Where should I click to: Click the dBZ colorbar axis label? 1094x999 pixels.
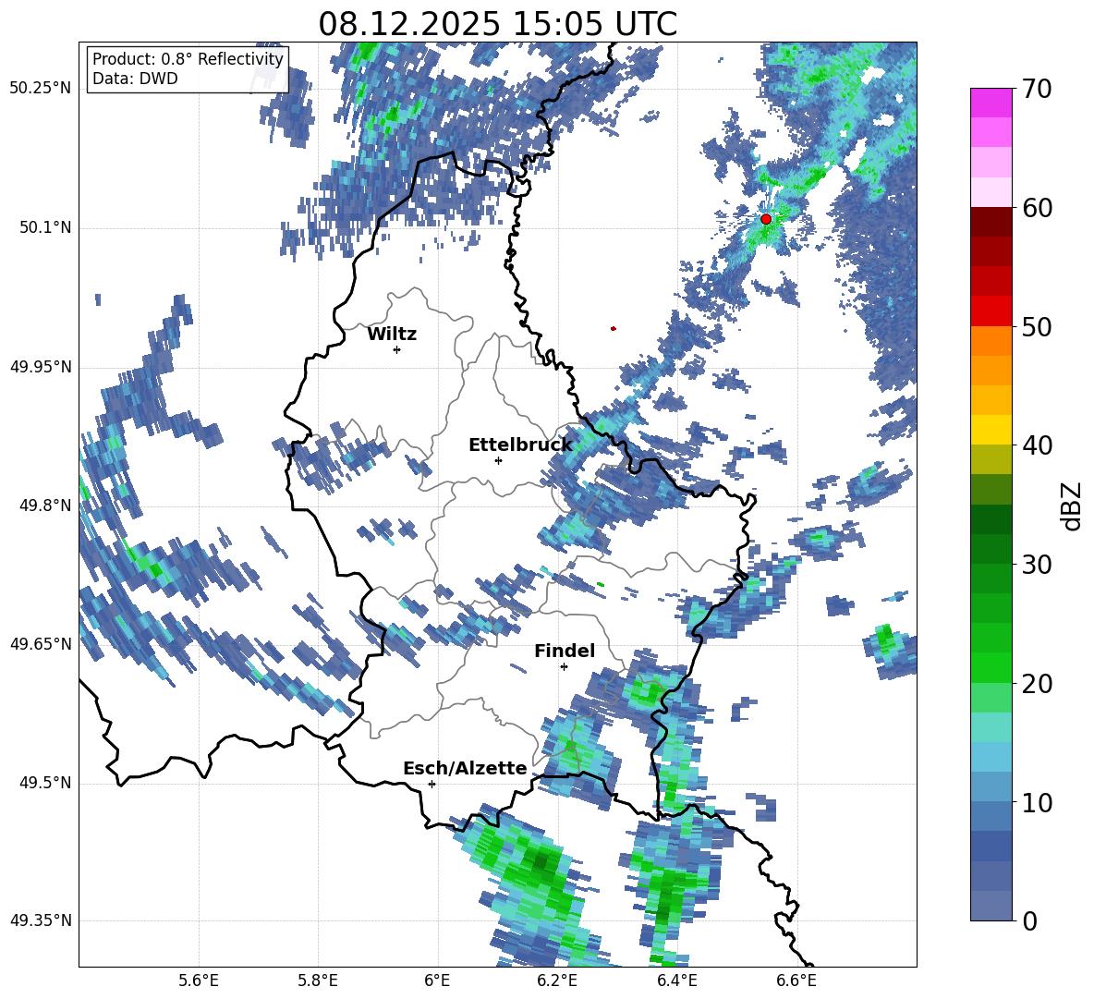1073,506
